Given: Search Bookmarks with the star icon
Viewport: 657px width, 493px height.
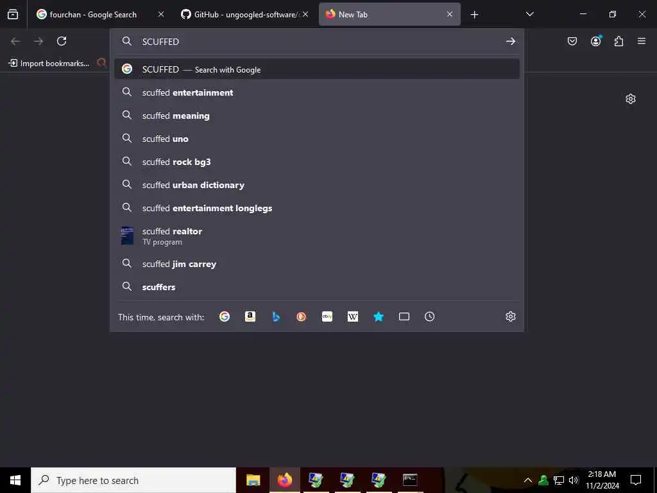Looking at the screenshot, I should pyautogui.click(x=379, y=317).
